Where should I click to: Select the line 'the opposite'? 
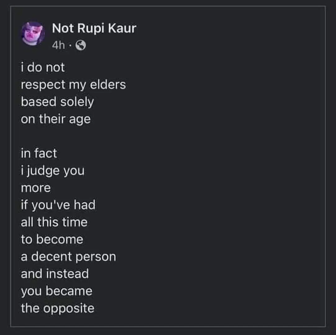(57, 308)
